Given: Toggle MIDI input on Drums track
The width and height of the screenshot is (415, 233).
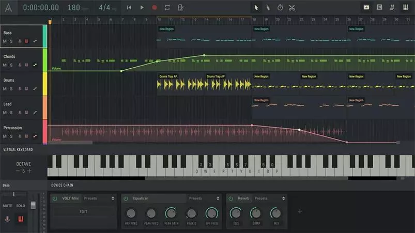Looking at the screenshot, I should (x=26, y=89).
